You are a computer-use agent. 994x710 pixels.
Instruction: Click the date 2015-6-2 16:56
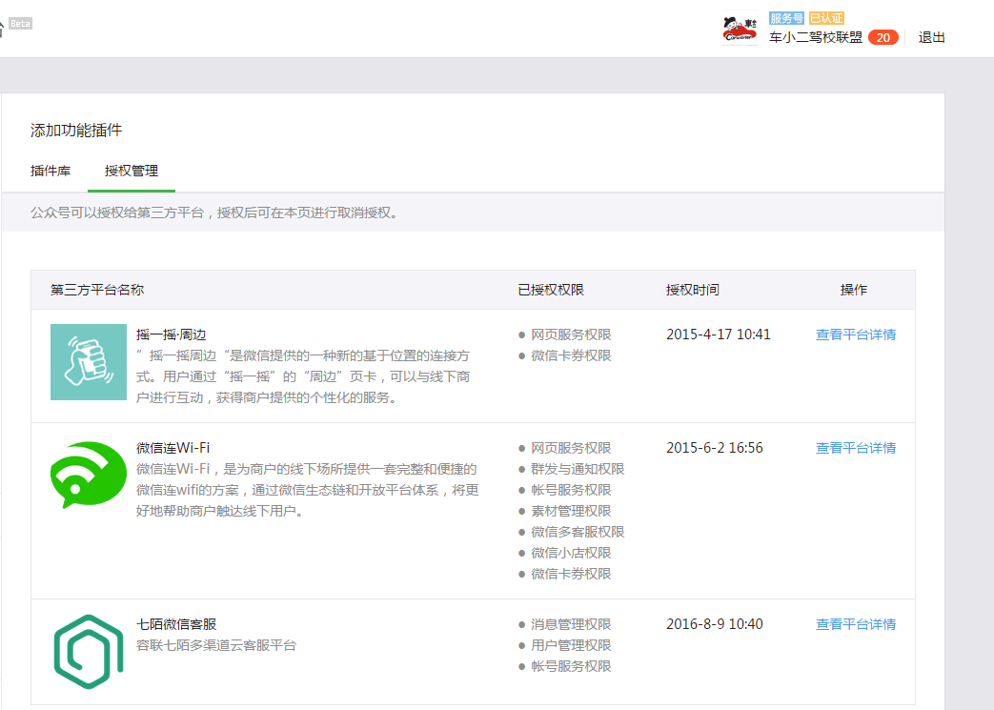pos(715,448)
